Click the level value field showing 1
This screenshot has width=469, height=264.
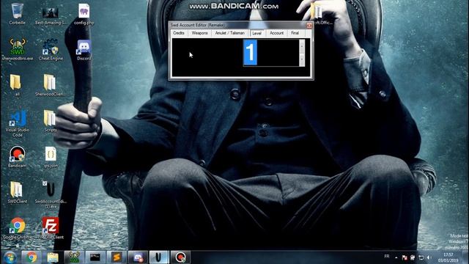coord(271,52)
